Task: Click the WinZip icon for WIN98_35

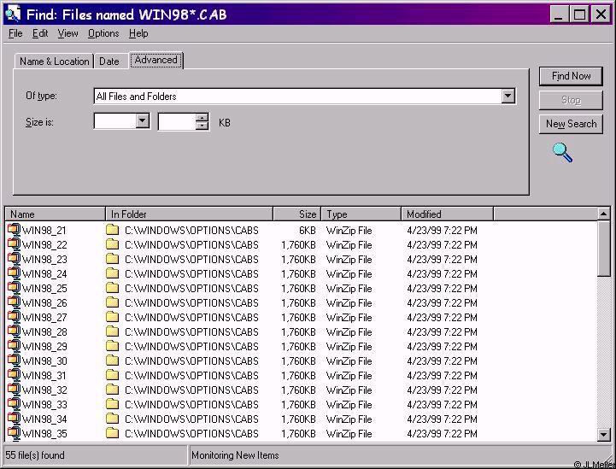Action: [x=14, y=433]
